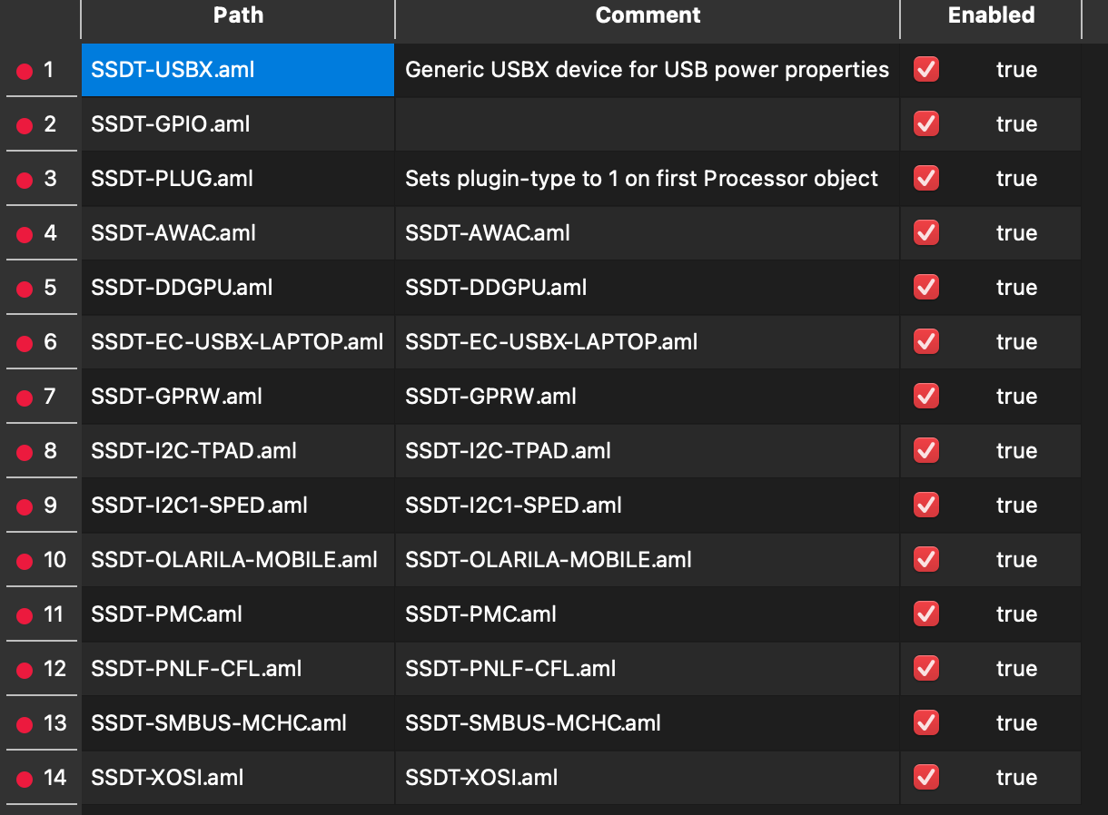Select the red dot on row 14
The width and height of the screenshot is (1108, 815).
click(x=25, y=779)
